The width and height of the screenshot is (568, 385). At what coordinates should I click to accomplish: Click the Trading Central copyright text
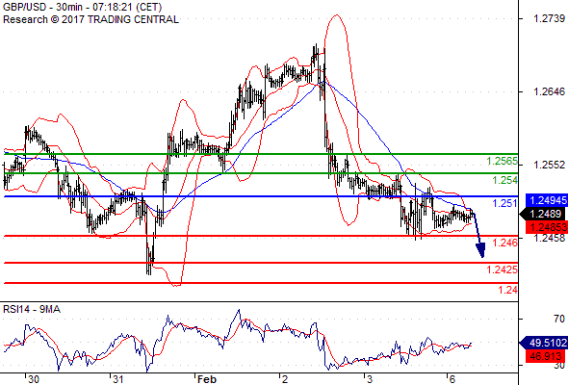[90, 19]
